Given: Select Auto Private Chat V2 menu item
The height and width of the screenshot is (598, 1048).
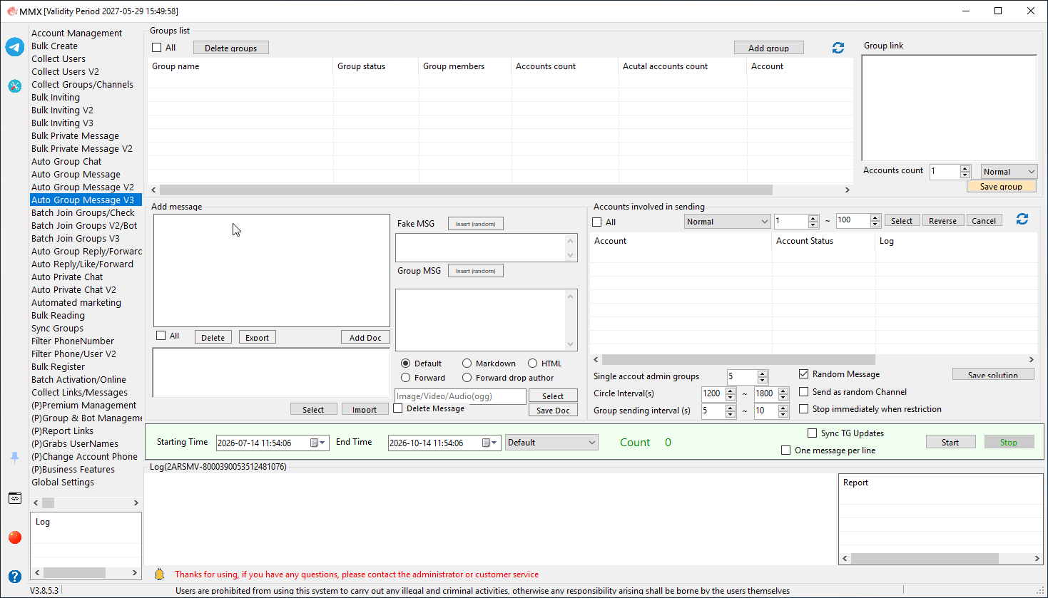Looking at the screenshot, I should [73, 290].
